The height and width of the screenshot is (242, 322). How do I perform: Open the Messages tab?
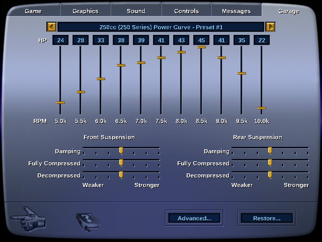pyautogui.click(x=236, y=11)
